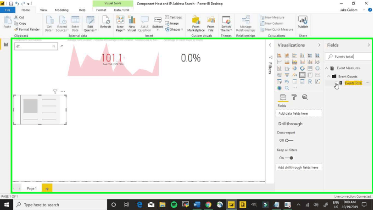Tick the Events Total field checkbox

[336, 83]
